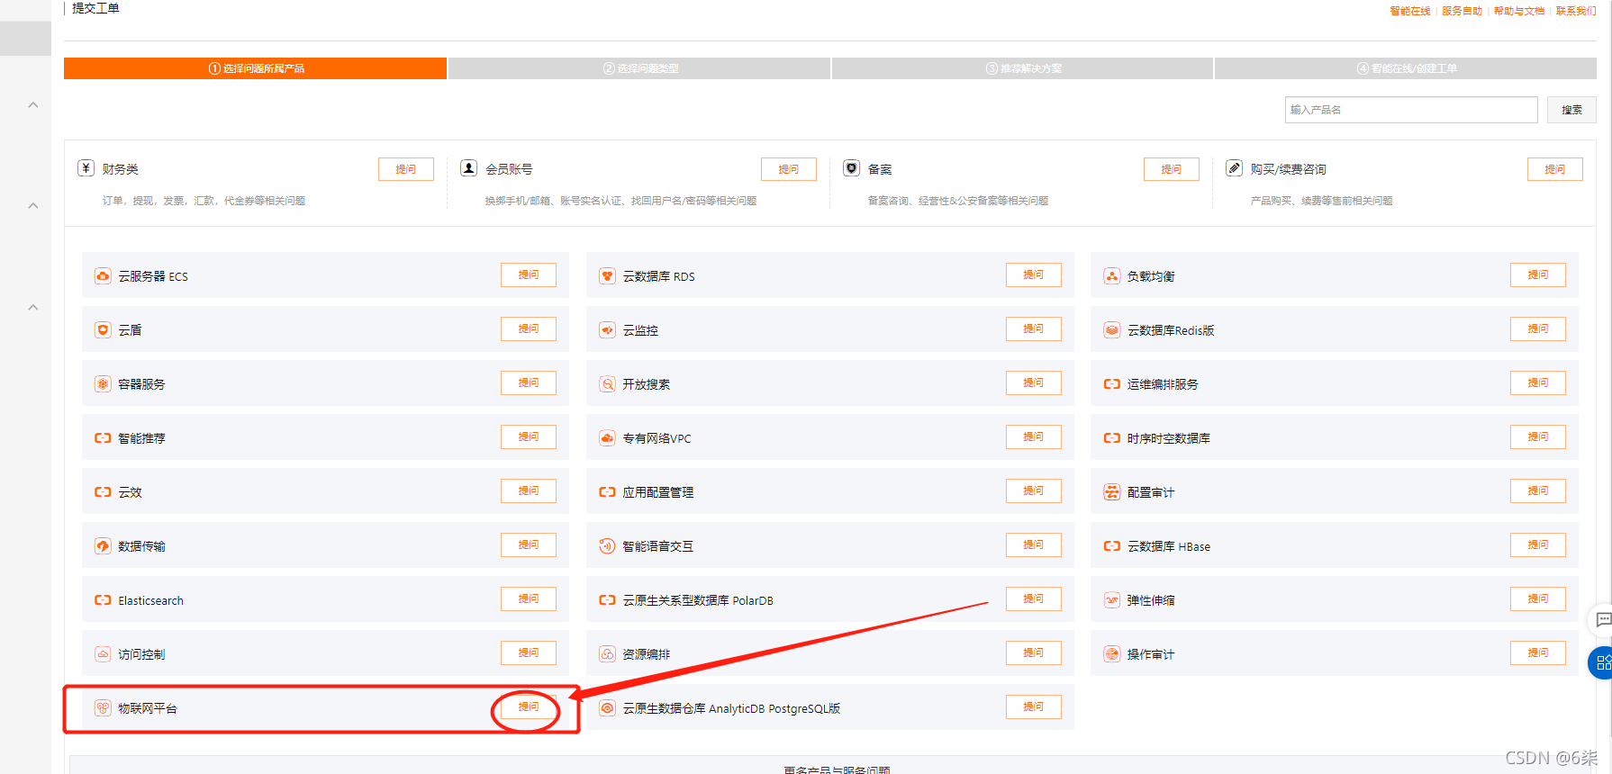The height and width of the screenshot is (774, 1612).
Task: Select step 2 选择问题类型 tab
Action: coord(639,68)
